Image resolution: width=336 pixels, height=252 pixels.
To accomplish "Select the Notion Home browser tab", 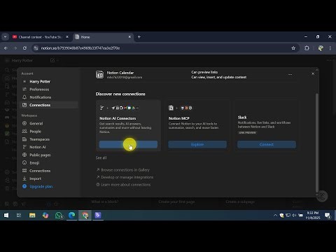I will [x=103, y=37].
